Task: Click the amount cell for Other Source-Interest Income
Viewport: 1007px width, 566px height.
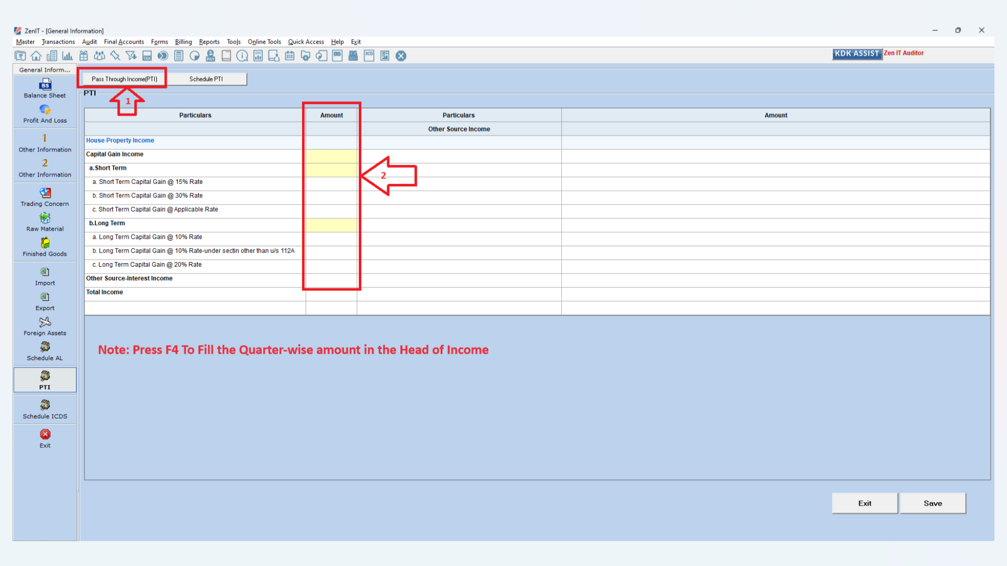Action: (x=331, y=279)
